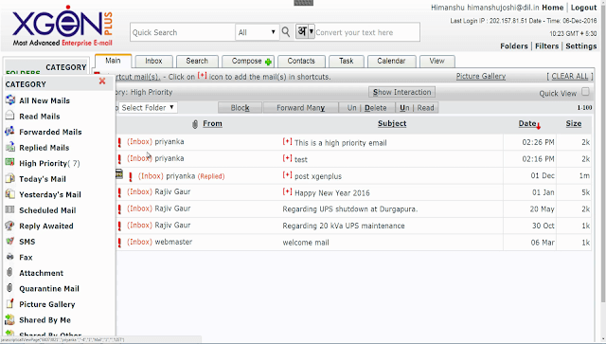Click shortcut plus icon for 'post xgenplus'
Screen dimensions: 606x344
click(x=287, y=175)
